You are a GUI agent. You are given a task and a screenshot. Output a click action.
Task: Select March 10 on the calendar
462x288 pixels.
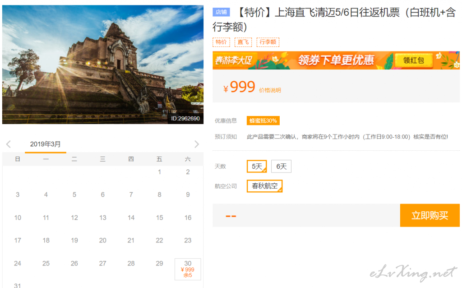[18, 218]
